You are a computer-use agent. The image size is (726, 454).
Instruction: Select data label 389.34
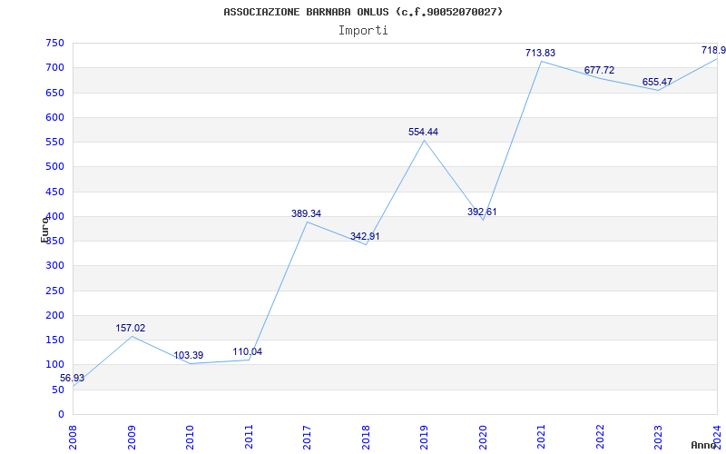click(x=306, y=213)
